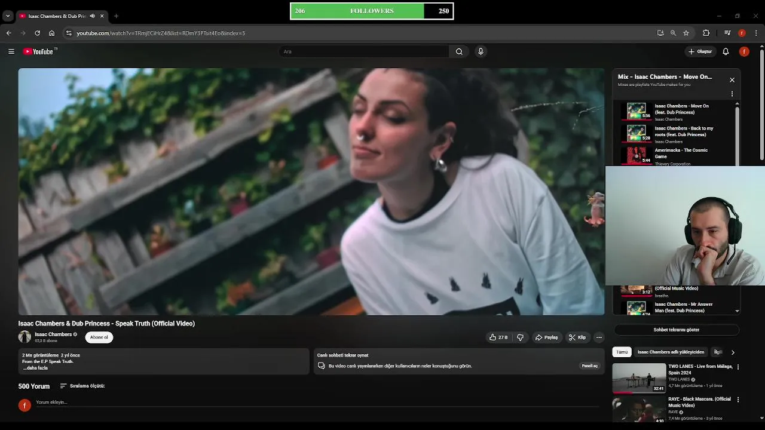Open Sıralama ölçütü sort dropdown
The height and width of the screenshot is (430, 765).
(x=82, y=386)
